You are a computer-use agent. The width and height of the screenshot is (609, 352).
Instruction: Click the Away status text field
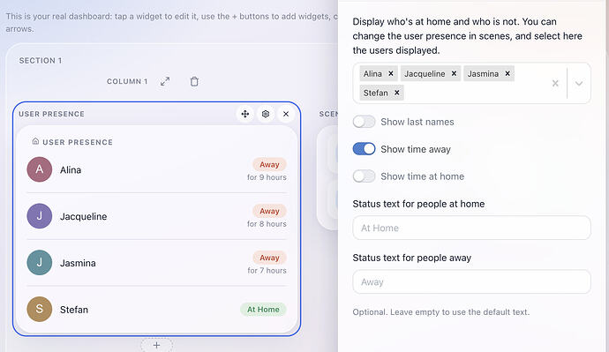[471, 281]
